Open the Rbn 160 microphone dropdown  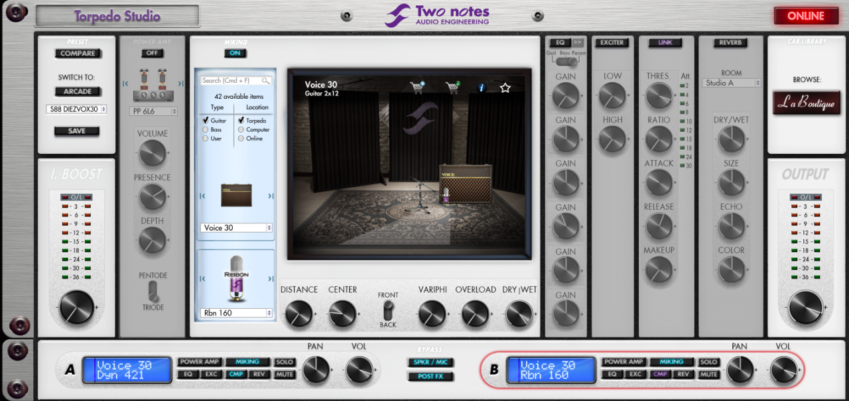pyautogui.click(x=236, y=313)
